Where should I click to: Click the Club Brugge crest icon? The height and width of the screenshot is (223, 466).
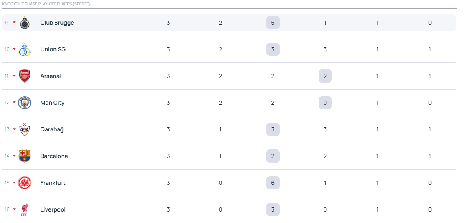25,23
